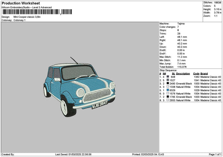Click the black swatch in stop 7
This screenshot has width=223, height=157.
coord(168,97)
